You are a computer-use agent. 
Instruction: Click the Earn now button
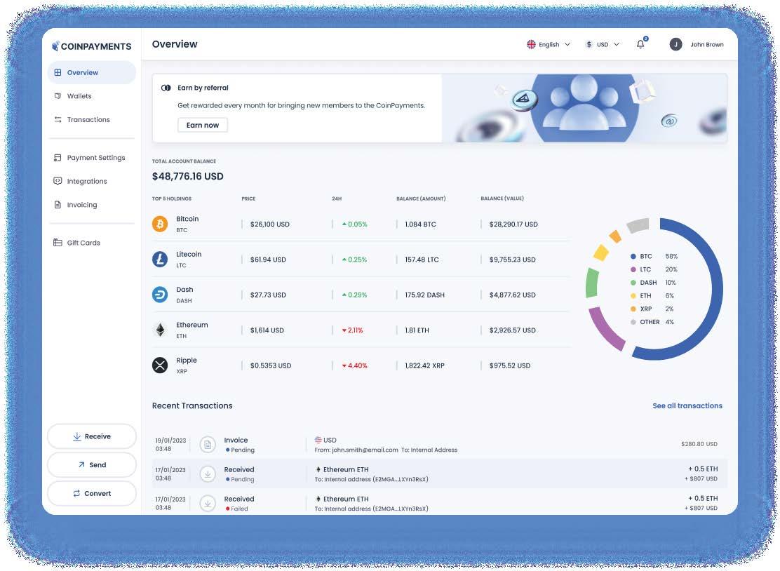(x=203, y=125)
